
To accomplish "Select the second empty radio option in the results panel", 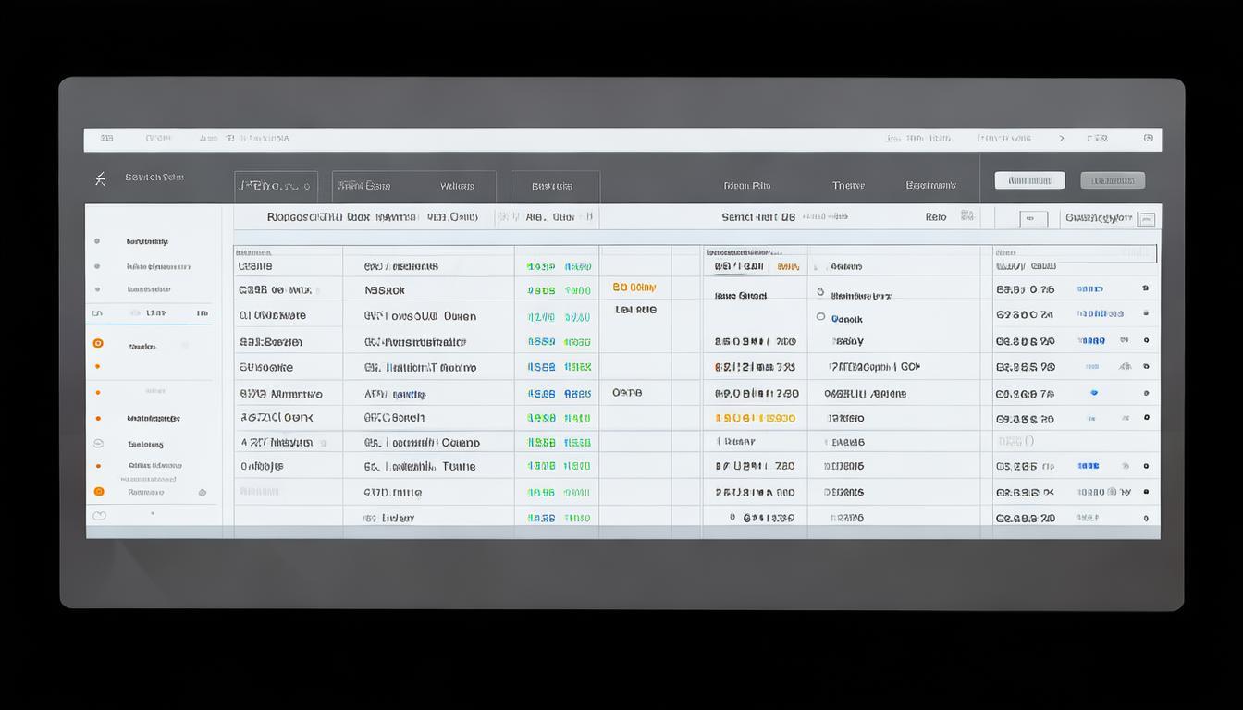I will pos(819,318).
